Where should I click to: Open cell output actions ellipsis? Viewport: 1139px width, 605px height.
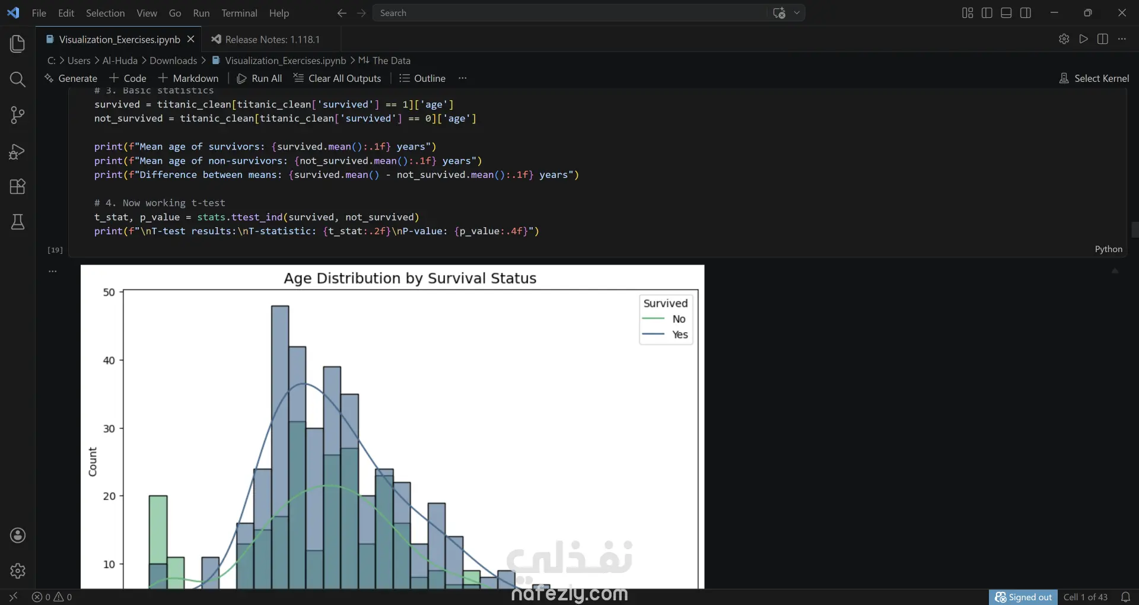pyautogui.click(x=53, y=271)
